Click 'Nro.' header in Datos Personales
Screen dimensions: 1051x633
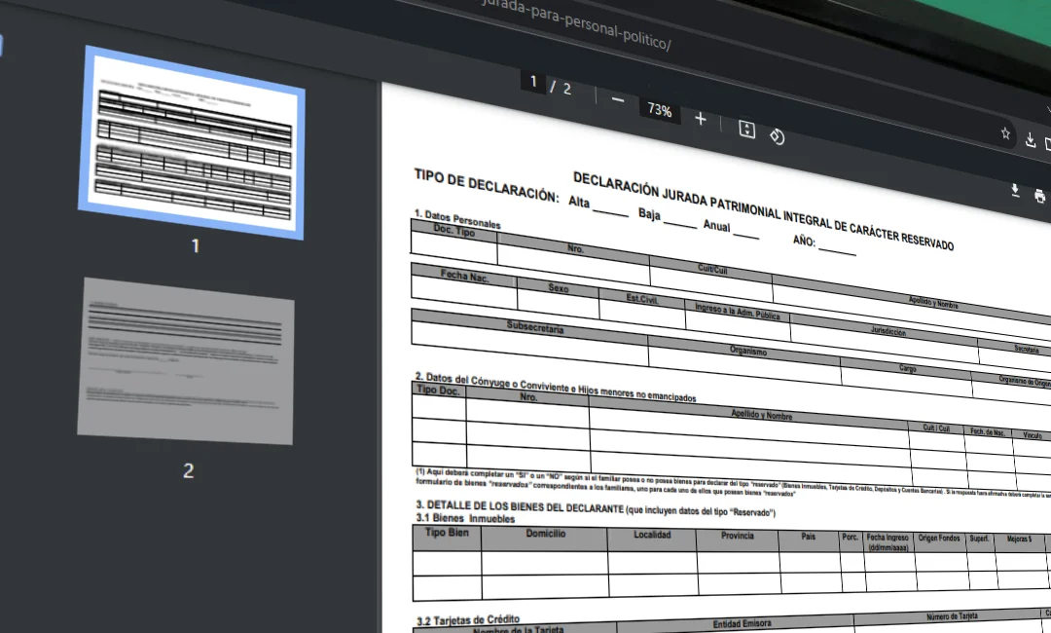(575, 248)
